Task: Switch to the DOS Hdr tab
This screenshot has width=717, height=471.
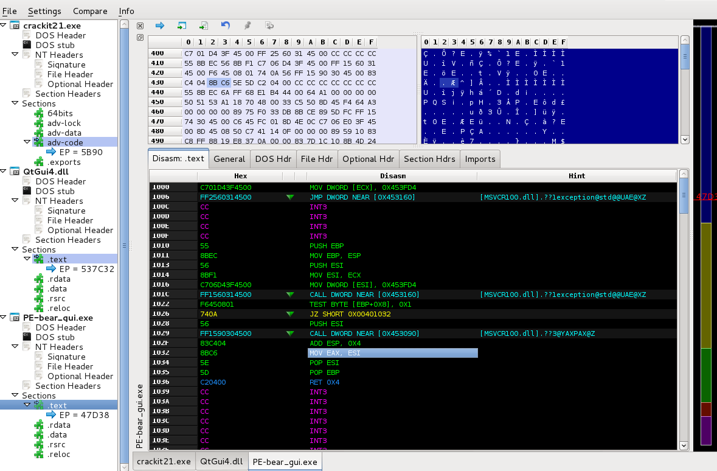Action: click(x=273, y=159)
